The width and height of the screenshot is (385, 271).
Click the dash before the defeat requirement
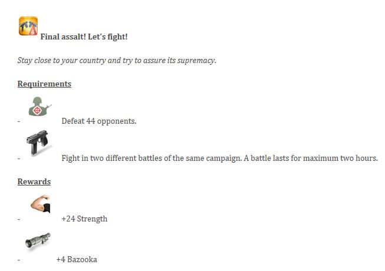(19, 121)
